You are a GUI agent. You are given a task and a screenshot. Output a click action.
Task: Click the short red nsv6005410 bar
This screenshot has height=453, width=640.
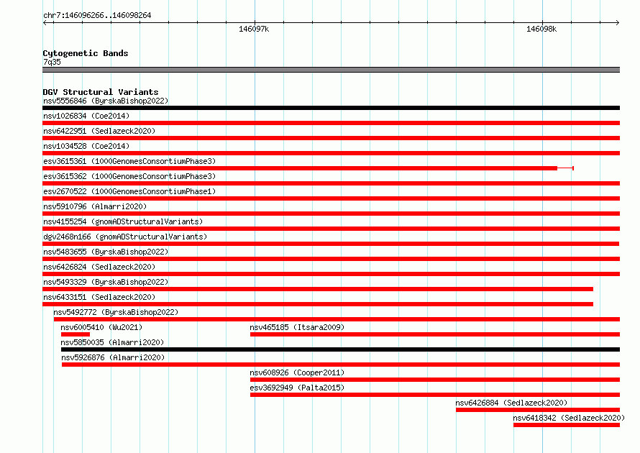76,334
